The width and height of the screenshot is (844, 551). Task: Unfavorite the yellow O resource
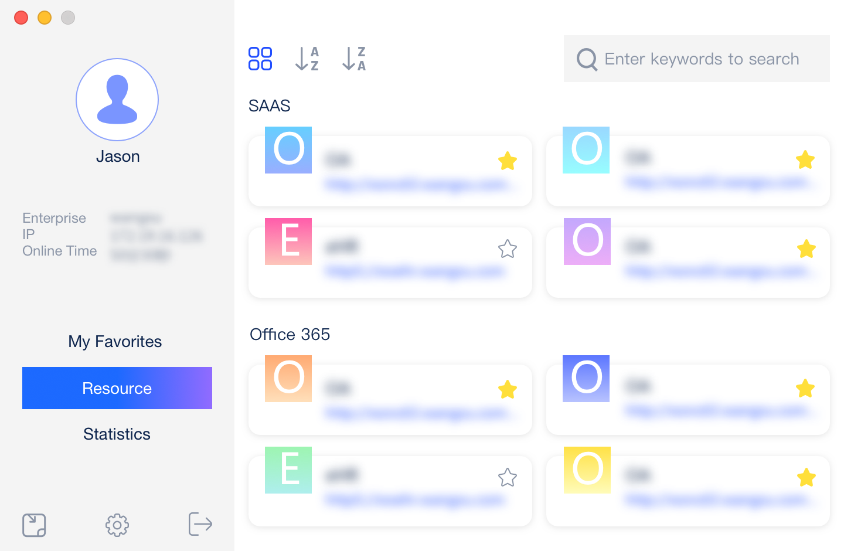pos(806,478)
